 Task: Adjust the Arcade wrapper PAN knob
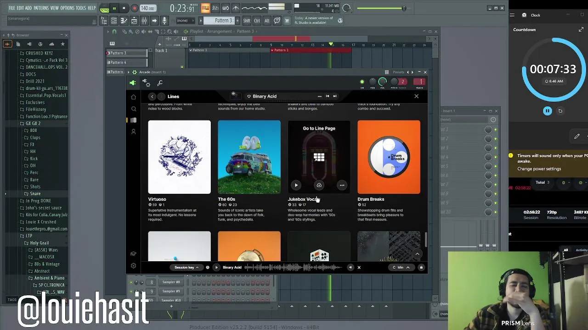click(373, 82)
